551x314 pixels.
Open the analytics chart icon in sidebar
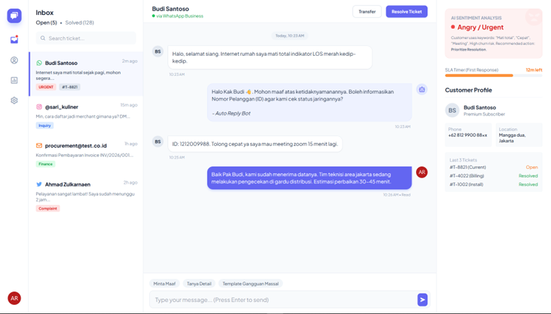click(x=14, y=81)
